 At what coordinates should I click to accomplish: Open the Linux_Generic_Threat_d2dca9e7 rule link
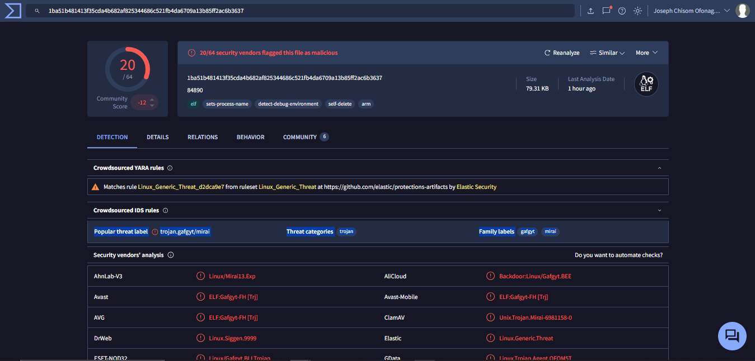tap(181, 187)
